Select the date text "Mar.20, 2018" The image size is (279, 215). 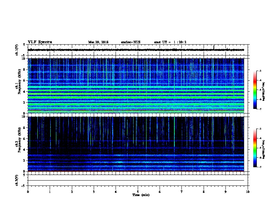click(98, 42)
